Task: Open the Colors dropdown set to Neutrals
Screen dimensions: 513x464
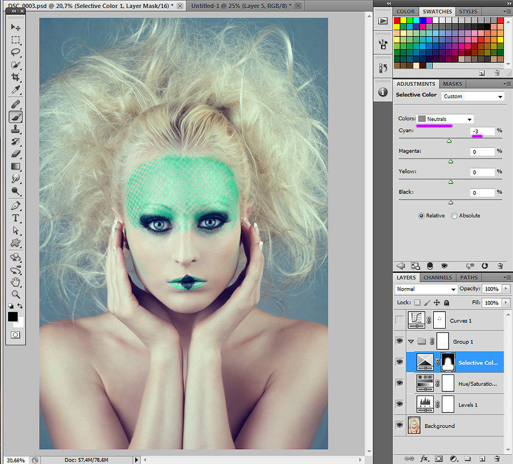Action: pos(445,119)
